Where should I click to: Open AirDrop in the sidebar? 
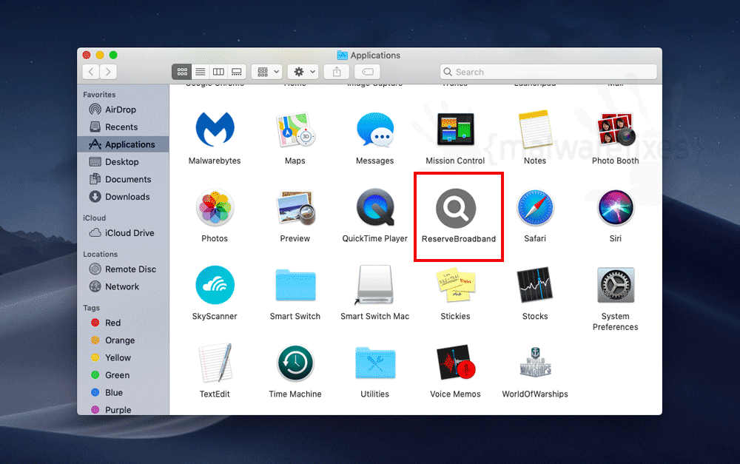[123, 110]
